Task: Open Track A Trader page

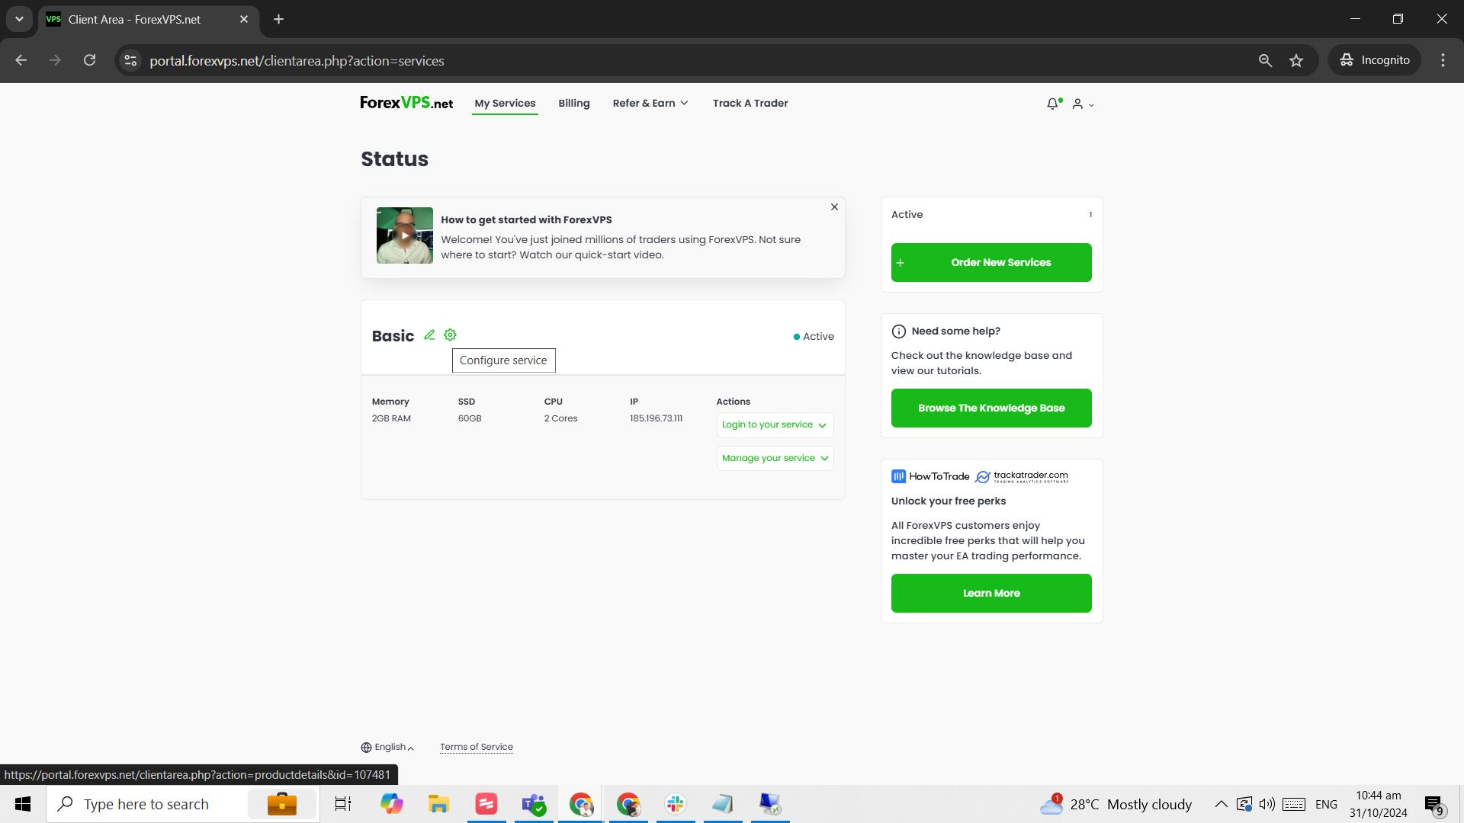Action: [x=750, y=104]
